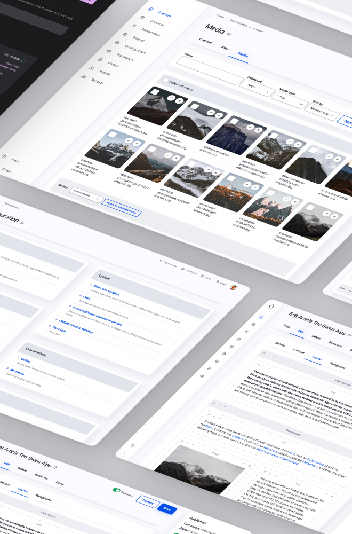Viewport: 352px width, 534px height.
Task: Toggle the Published switch off
Action: click(x=116, y=490)
